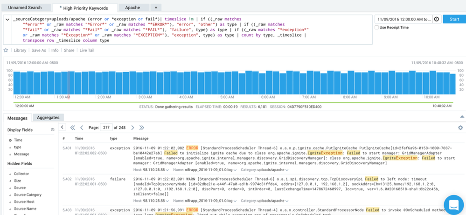The width and height of the screenshot is (466, 215).
Task: Open the time range clock picker
Action: 437,19
